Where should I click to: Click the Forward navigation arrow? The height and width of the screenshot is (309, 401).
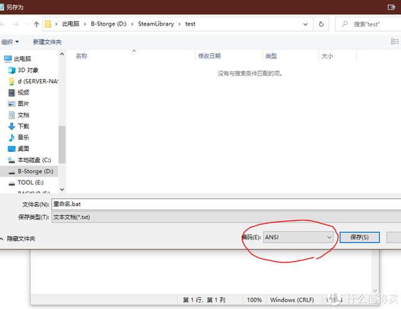tap(16, 24)
